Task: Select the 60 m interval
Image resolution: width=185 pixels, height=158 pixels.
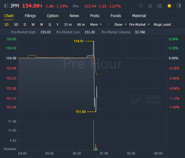Action: click(81, 25)
